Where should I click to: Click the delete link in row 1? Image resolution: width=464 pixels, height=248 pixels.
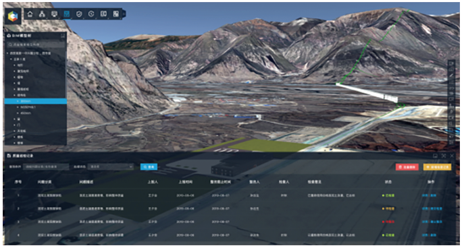tap(433, 195)
